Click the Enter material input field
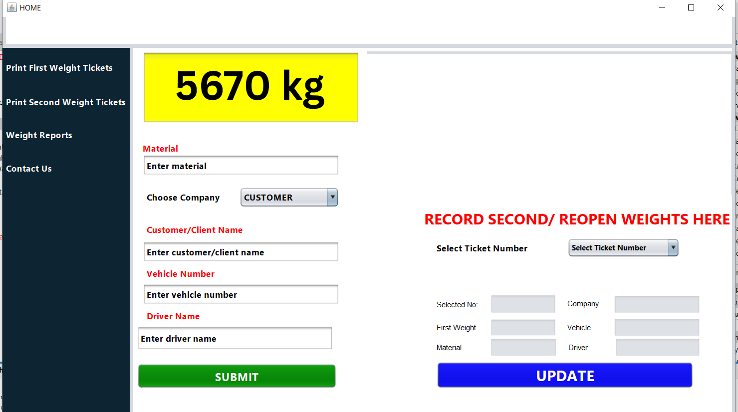Image resolution: width=738 pixels, height=412 pixels. (241, 165)
